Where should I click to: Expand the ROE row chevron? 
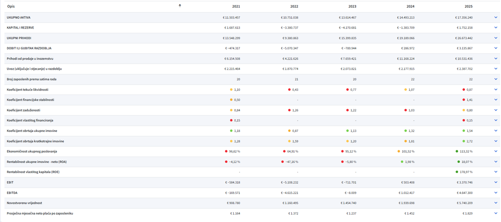(x=496, y=172)
